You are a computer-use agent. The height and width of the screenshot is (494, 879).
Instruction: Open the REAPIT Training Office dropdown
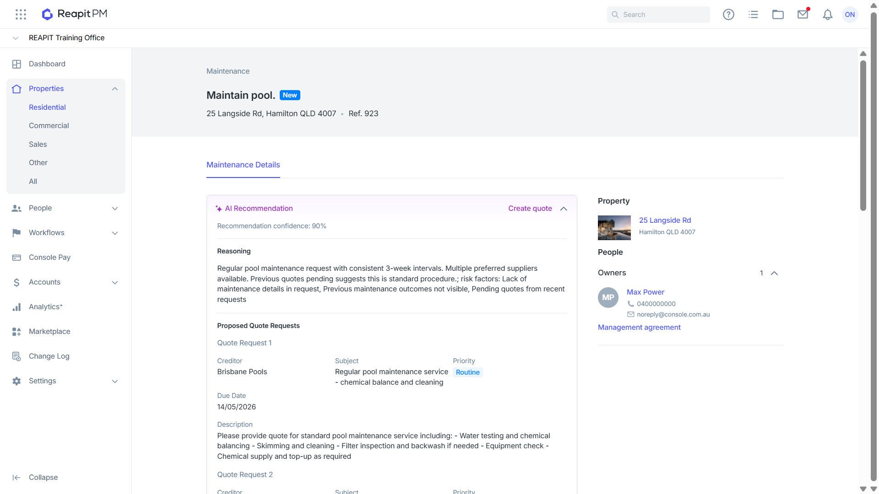(x=16, y=38)
